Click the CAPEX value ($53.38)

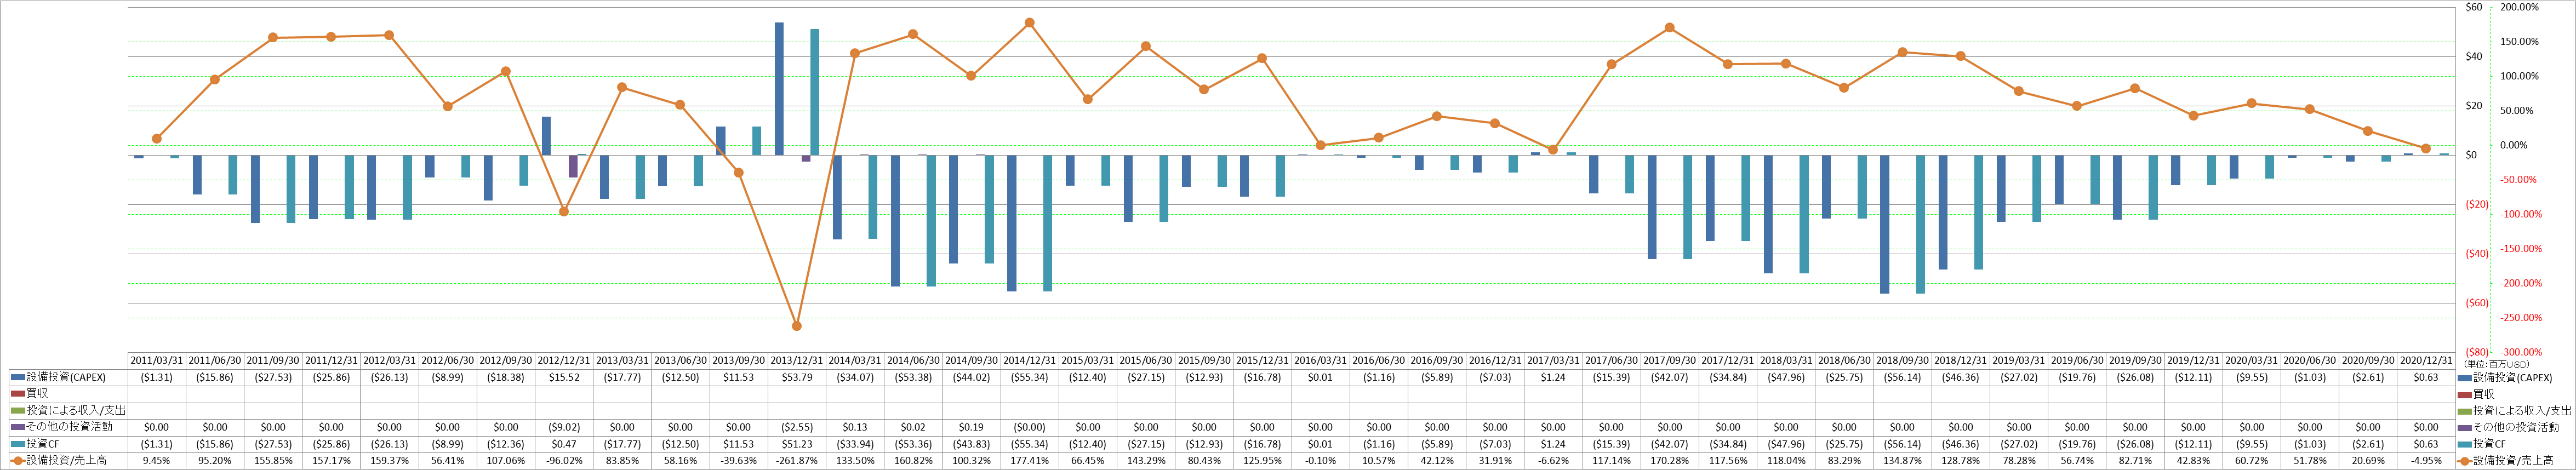click(x=913, y=378)
